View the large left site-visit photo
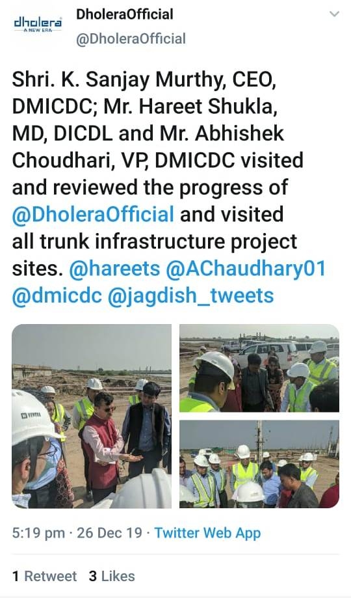The width and height of the screenshot is (351, 600). pyautogui.click(x=92, y=416)
